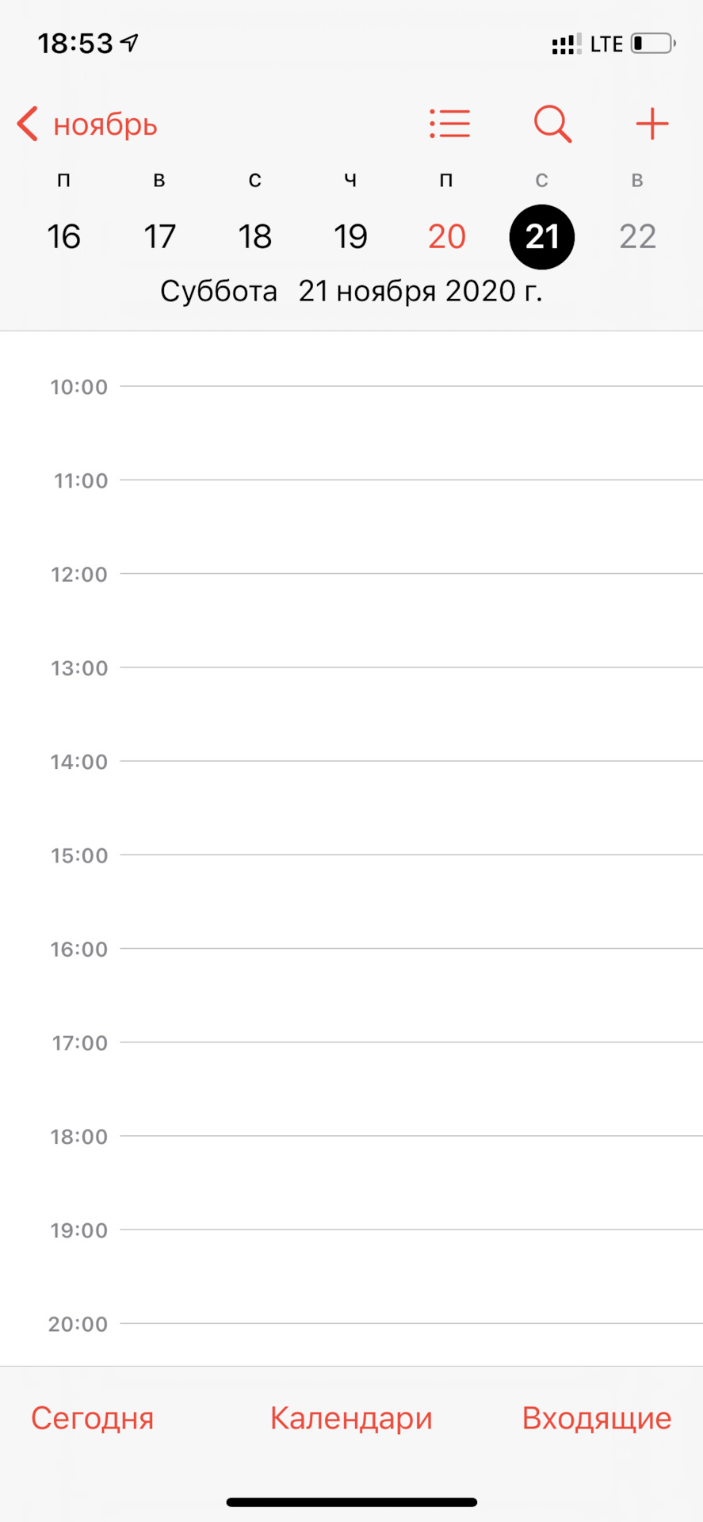Select Sunday 22 in week strip
This screenshot has height=1522, width=703.
pyautogui.click(x=638, y=236)
